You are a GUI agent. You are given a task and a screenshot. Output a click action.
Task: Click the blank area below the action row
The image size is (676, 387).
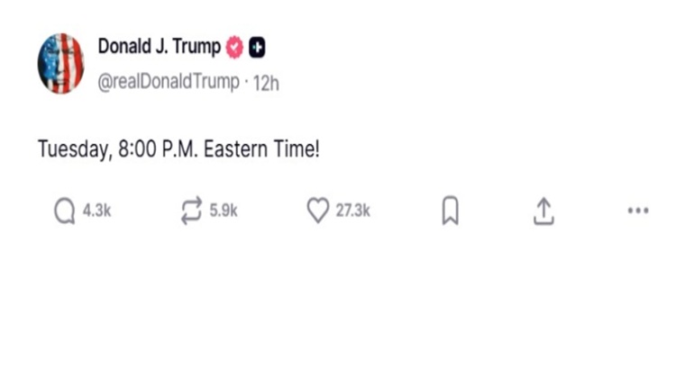click(338, 306)
